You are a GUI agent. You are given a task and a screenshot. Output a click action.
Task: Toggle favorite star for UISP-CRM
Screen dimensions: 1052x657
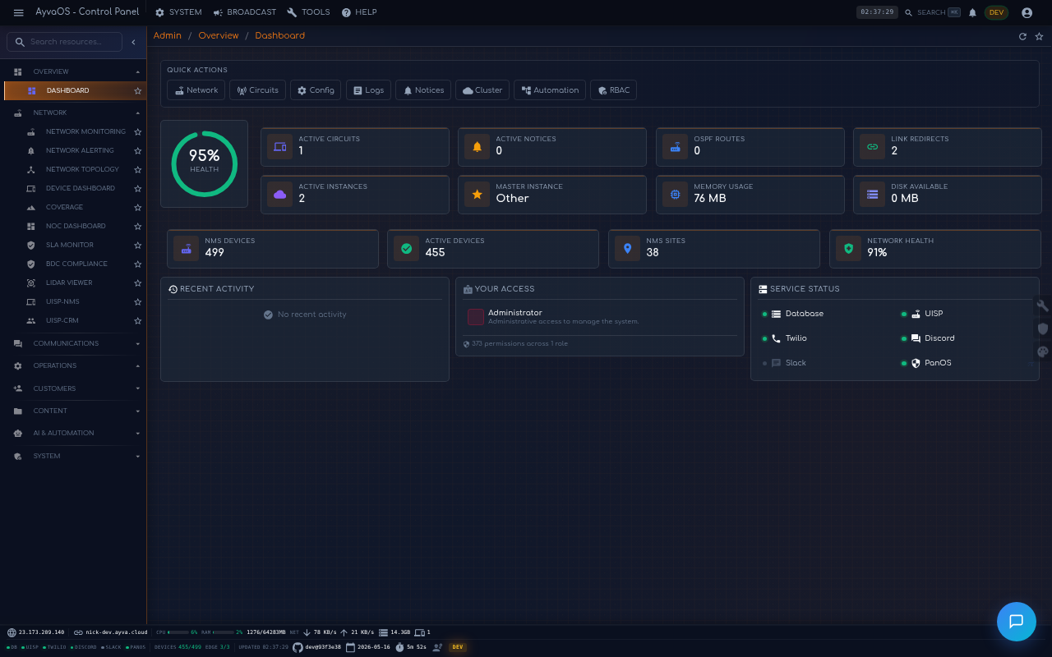pos(138,321)
